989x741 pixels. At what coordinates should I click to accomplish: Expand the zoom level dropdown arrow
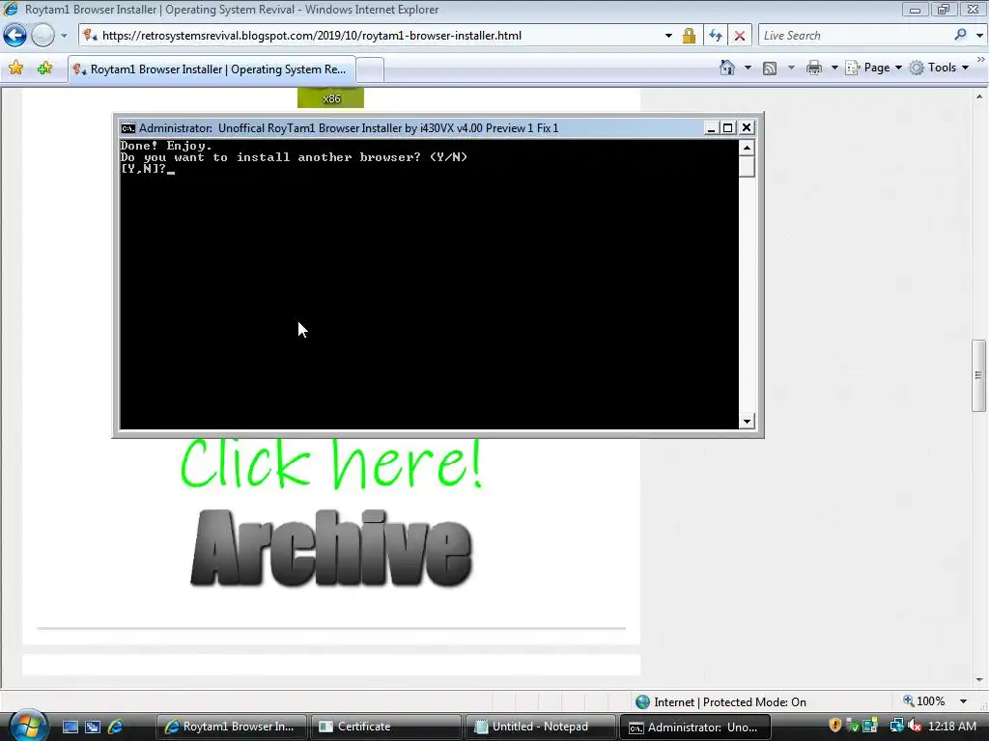(x=963, y=701)
